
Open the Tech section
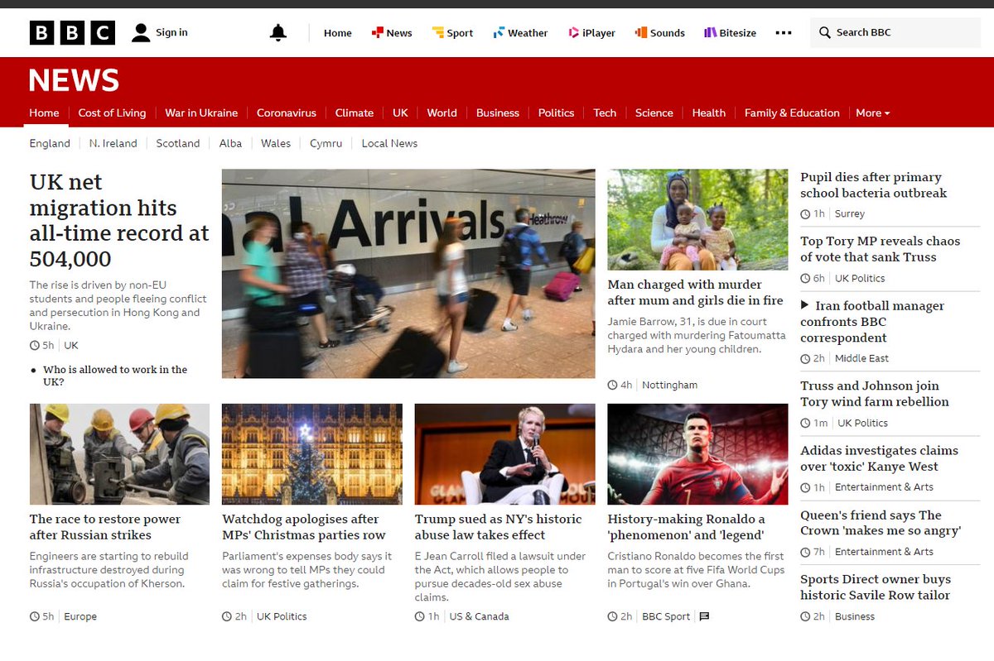605,113
